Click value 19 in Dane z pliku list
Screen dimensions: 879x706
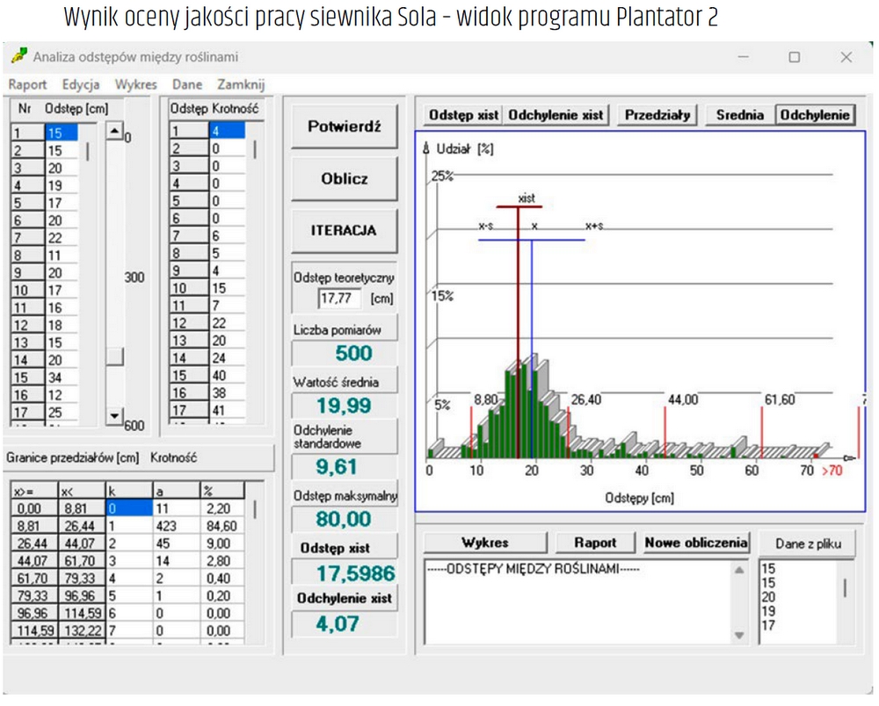(768, 611)
